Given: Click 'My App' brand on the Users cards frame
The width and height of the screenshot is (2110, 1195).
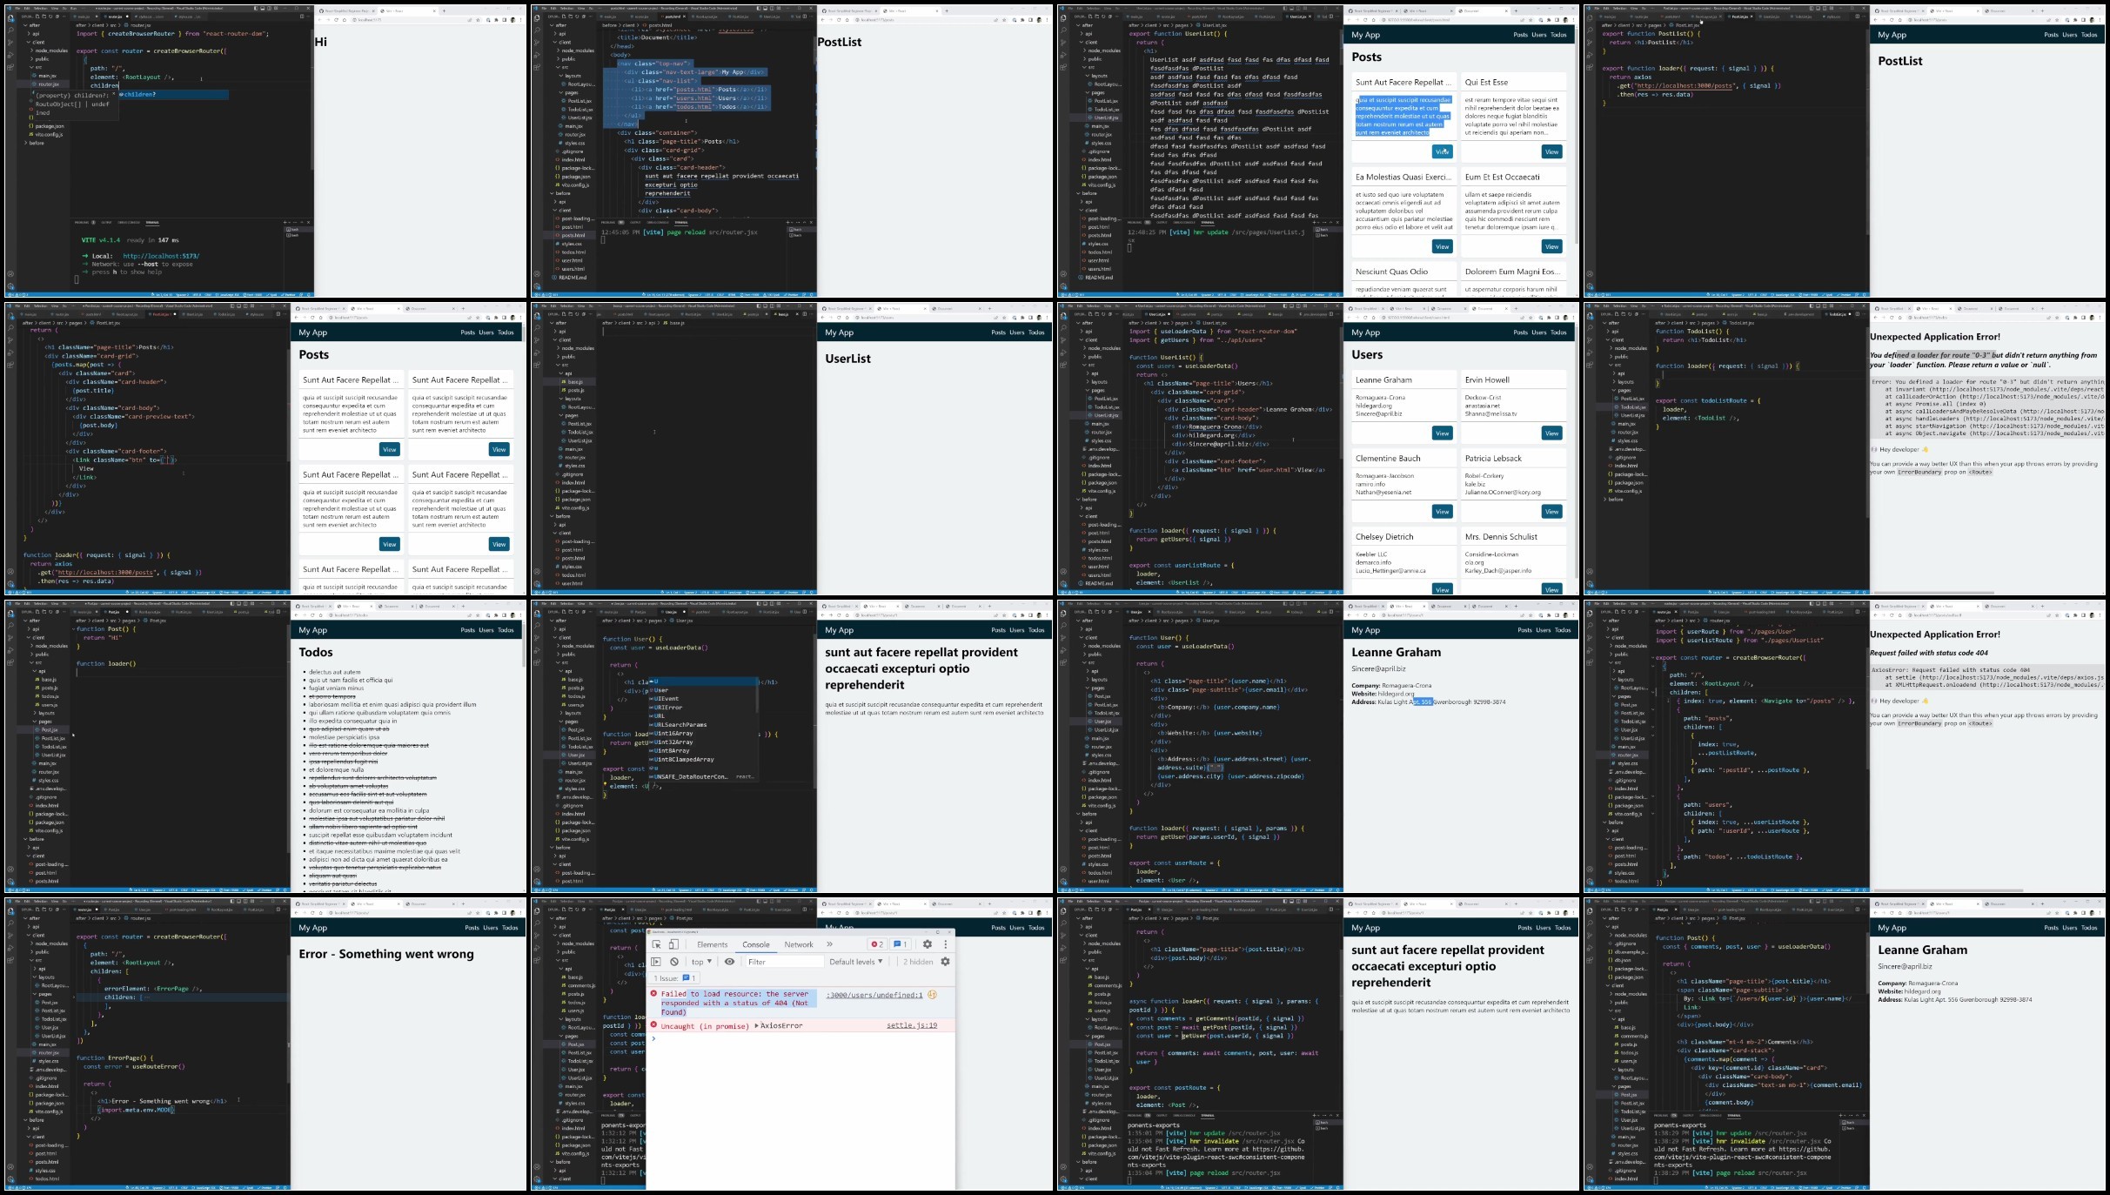Looking at the screenshot, I should [x=1365, y=332].
